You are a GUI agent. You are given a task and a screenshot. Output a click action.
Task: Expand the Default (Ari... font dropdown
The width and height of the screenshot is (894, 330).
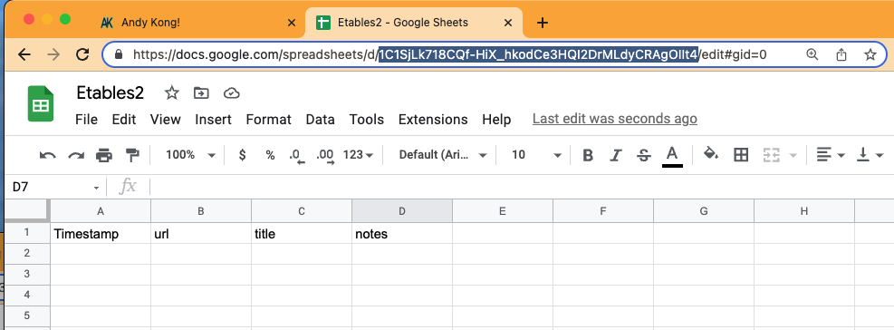[443, 155]
